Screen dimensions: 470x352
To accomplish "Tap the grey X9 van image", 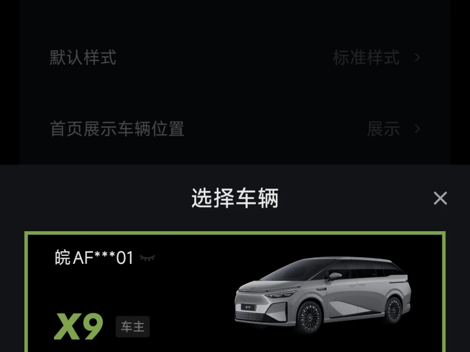I will coord(323,295).
